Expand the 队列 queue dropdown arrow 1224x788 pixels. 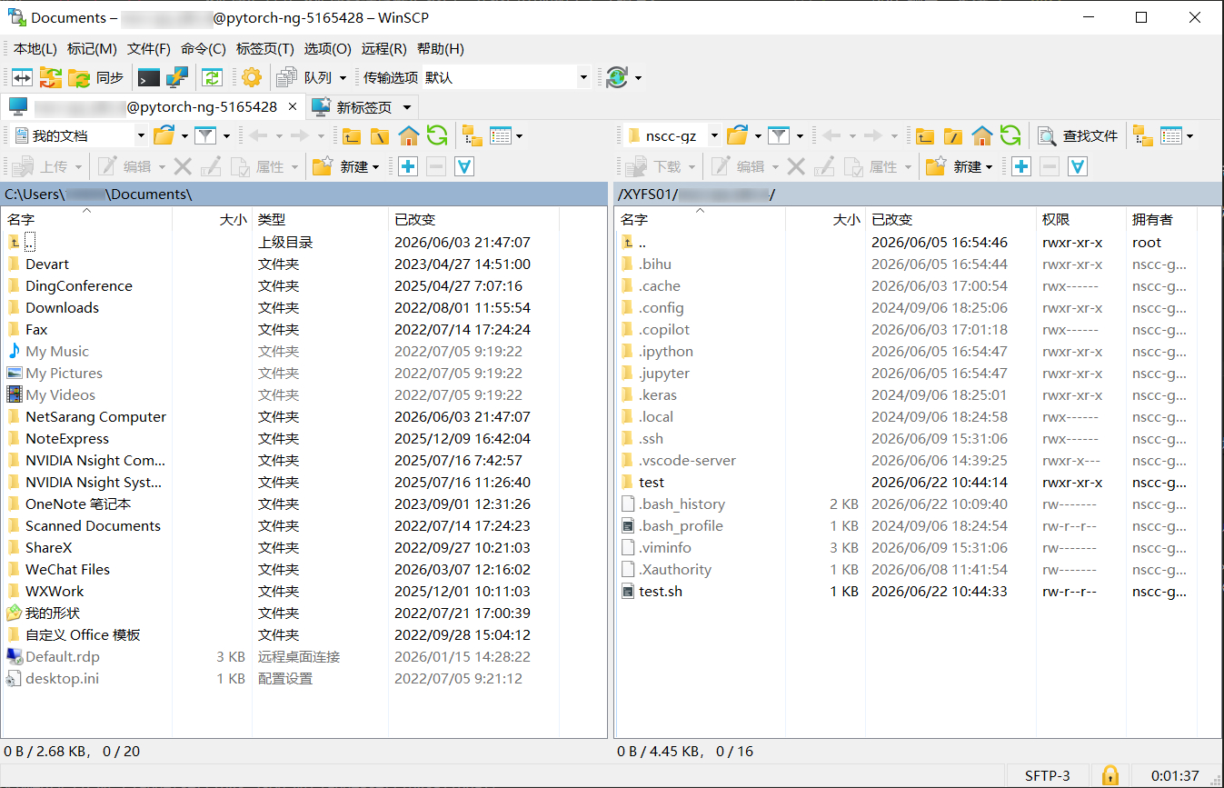(x=343, y=78)
